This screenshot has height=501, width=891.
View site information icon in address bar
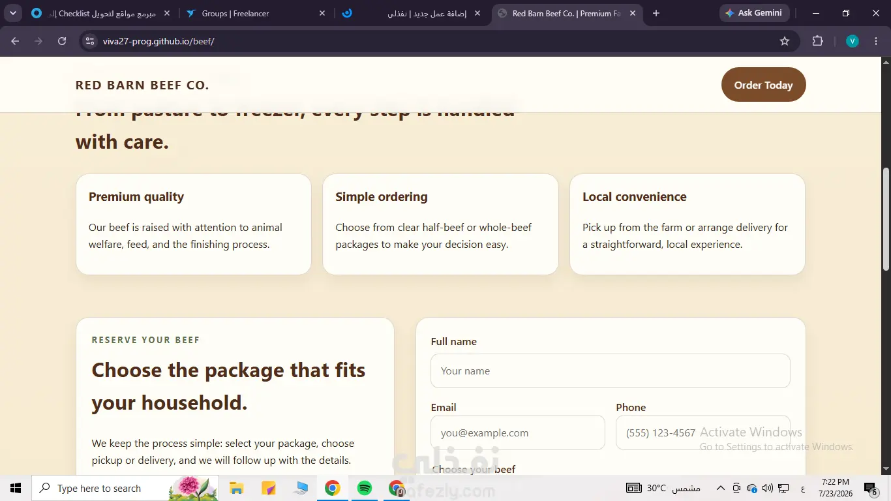pyautogui.click(x=91, y=41)
